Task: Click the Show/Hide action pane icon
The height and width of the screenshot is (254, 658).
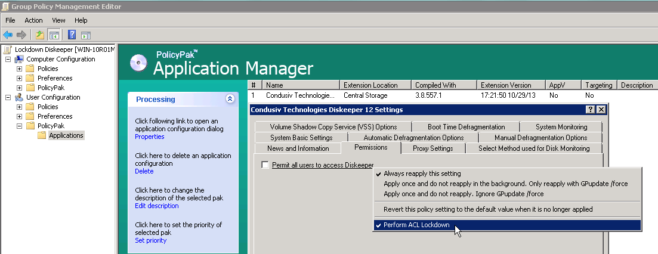Action: tap(86, 35)
